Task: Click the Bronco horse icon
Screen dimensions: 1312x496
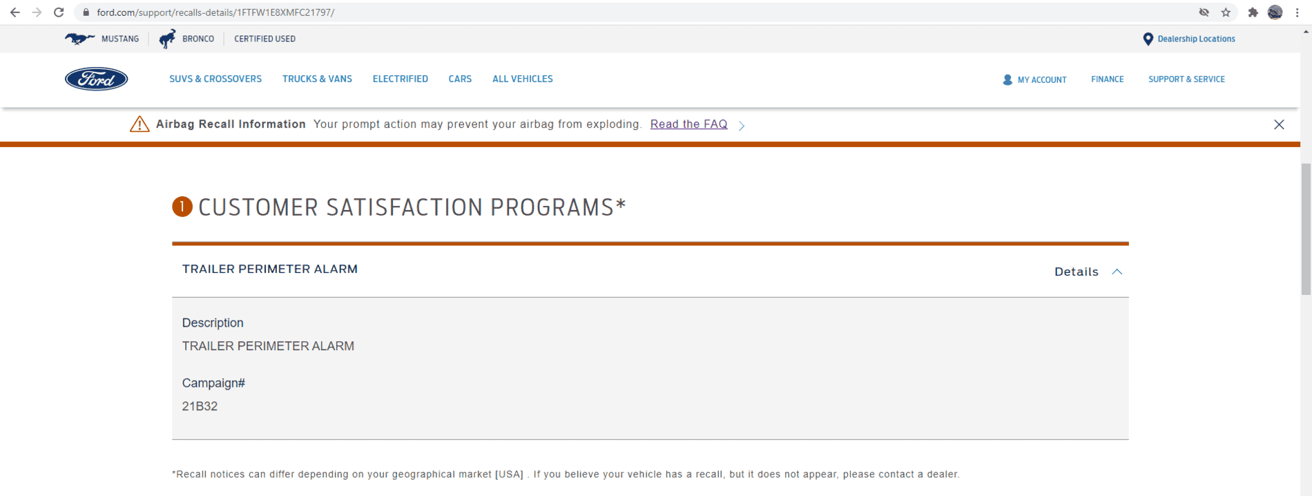Action: coord(167,39)
